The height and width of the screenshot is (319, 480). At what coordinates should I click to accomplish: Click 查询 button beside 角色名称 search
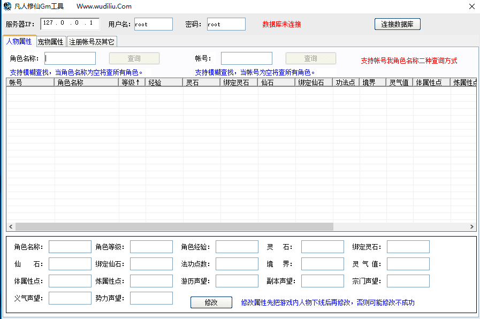point(134,58)
